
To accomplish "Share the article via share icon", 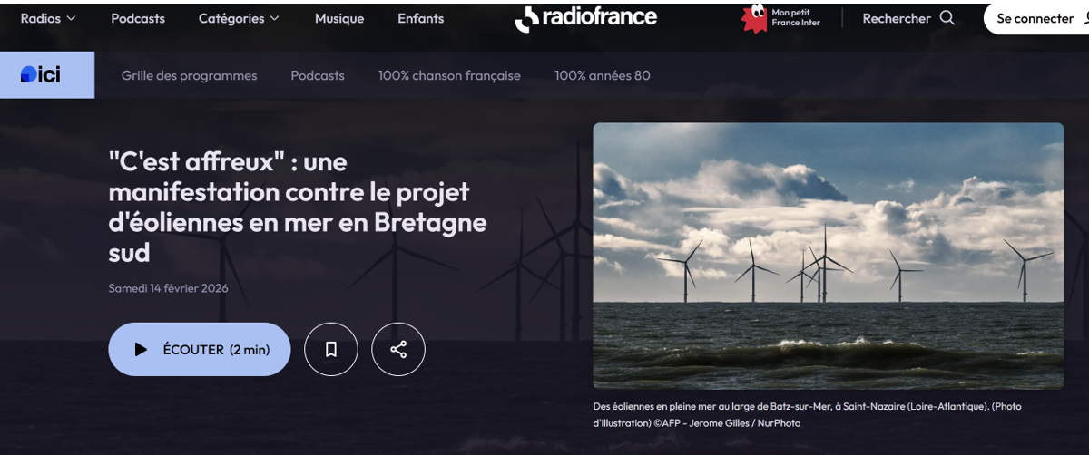I will tap(398, 349).
